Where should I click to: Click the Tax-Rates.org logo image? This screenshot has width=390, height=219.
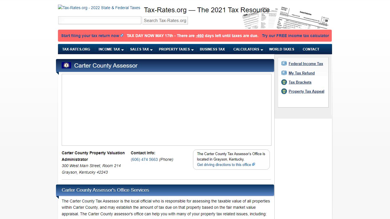(99, 8)
